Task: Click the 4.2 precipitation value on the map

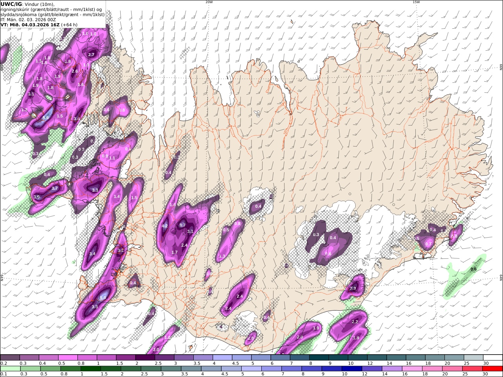Action: tap(165, 226)
